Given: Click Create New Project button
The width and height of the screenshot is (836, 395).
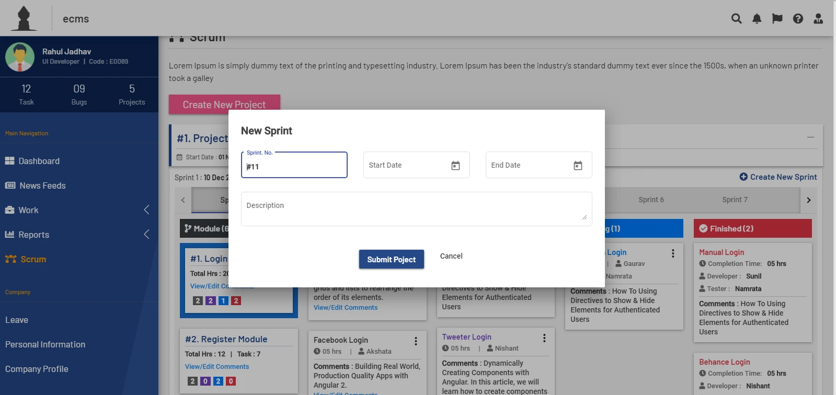Looking at the screenshot, I should tap(224, 104).
